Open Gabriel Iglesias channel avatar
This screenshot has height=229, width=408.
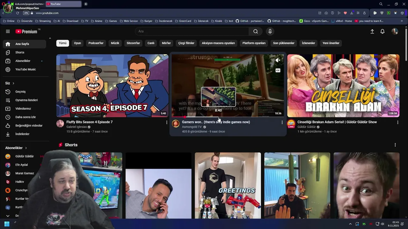click(60, 124)
